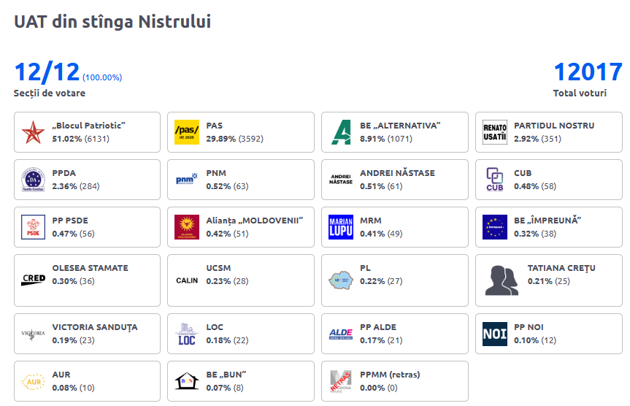Click the 0.32% (38) result
The image size is (630, 406).
[x=535, y=234]
